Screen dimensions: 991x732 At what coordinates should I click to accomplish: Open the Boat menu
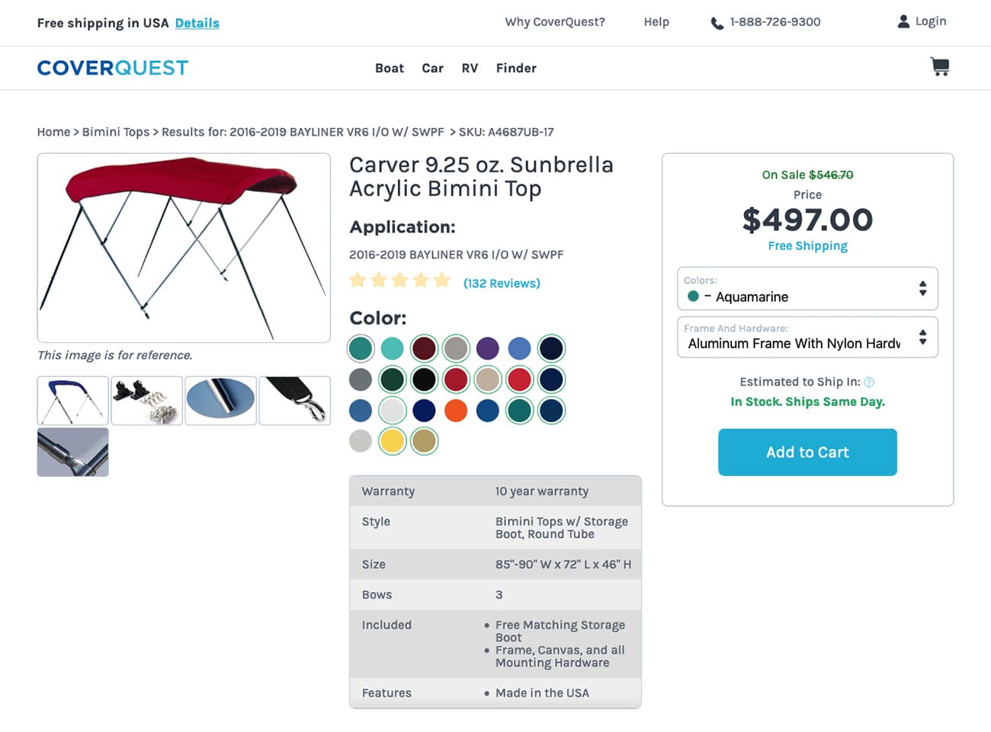coord(390,68)
